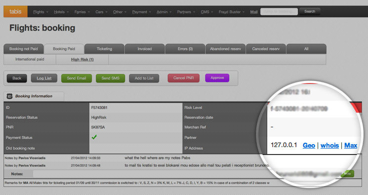Select booking ID F5743081

pos(99,108)
